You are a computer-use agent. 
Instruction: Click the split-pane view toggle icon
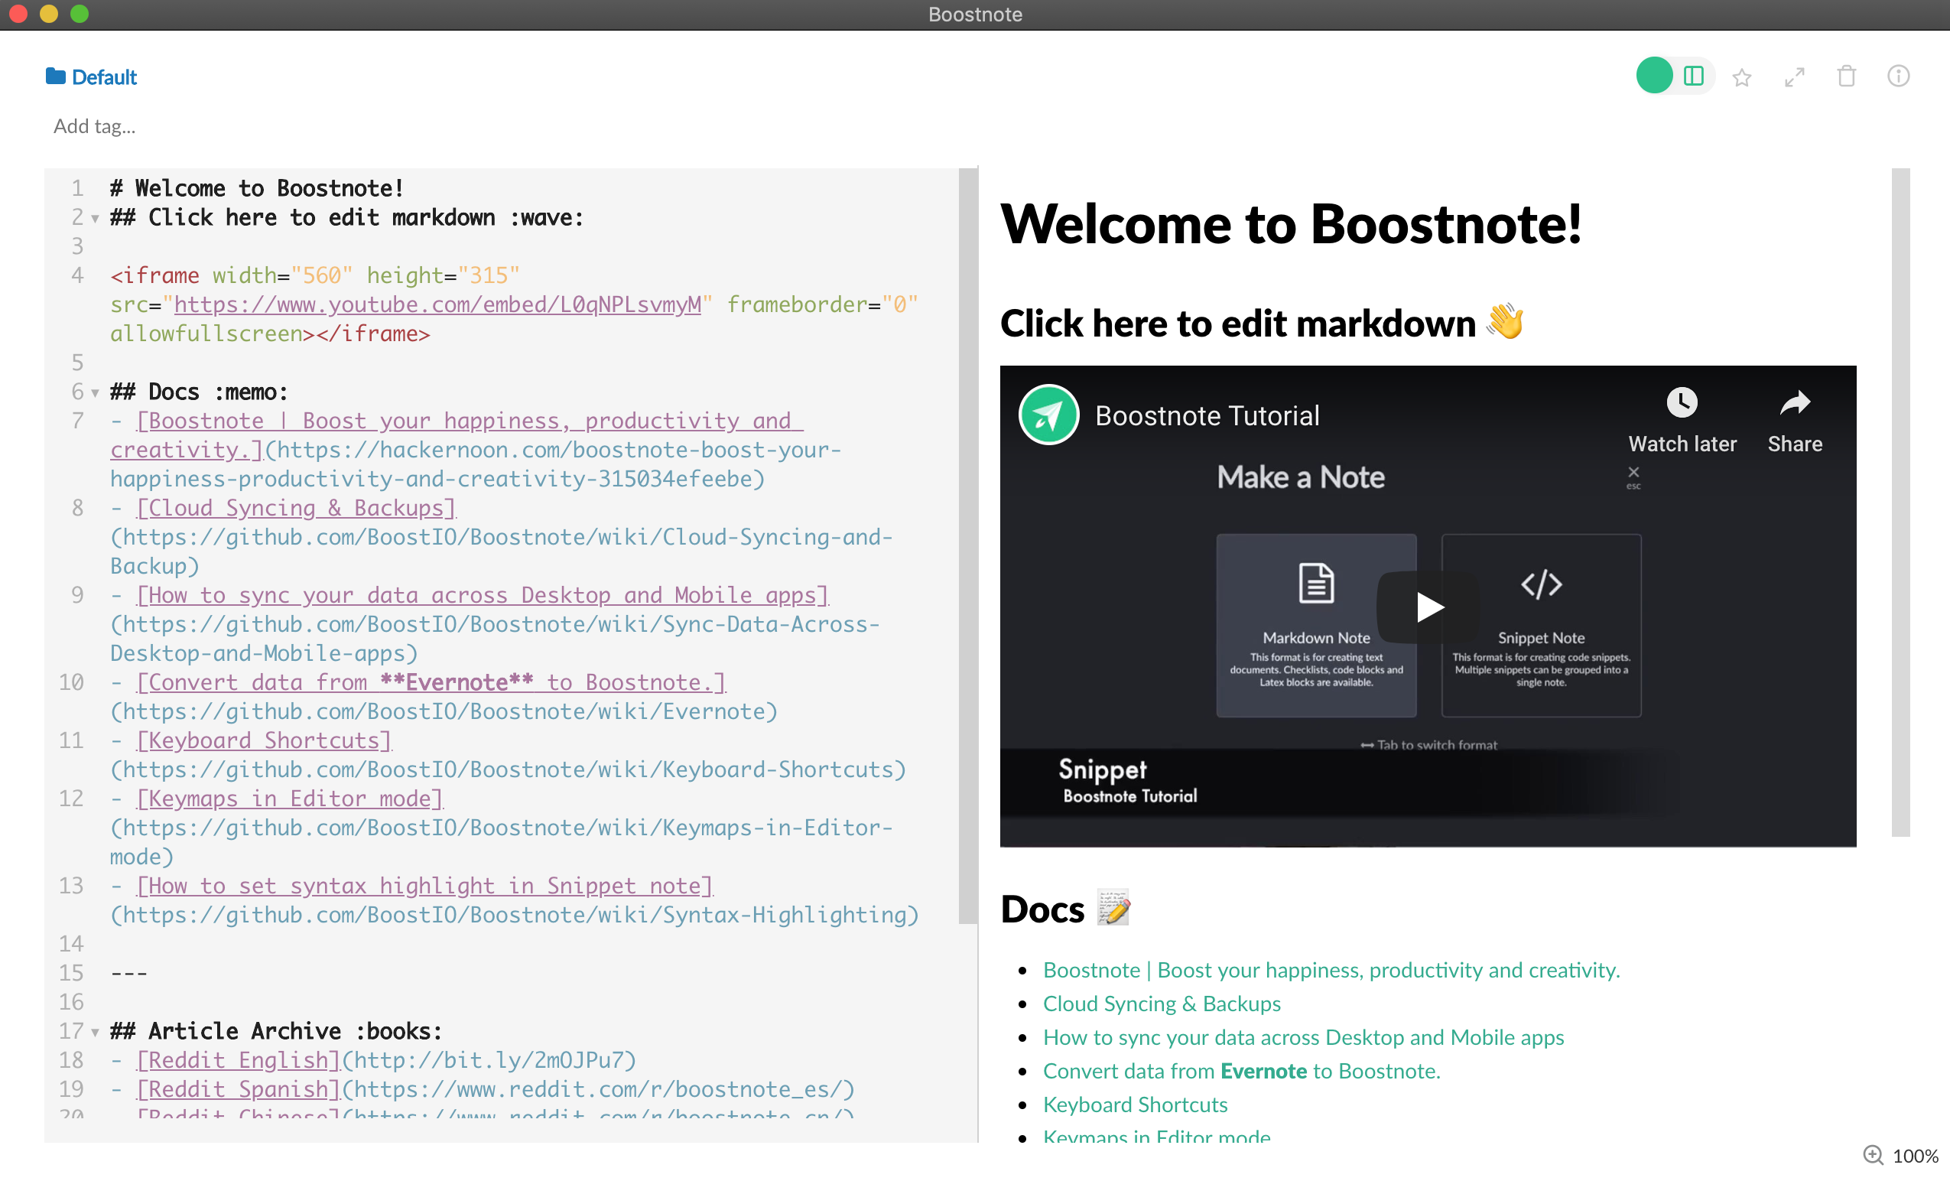(x=1694, y=76)
